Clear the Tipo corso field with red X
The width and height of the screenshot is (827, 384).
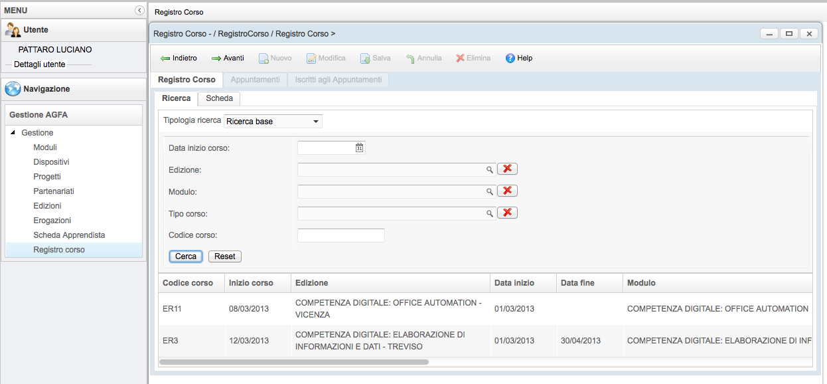[x=507, y=213]
